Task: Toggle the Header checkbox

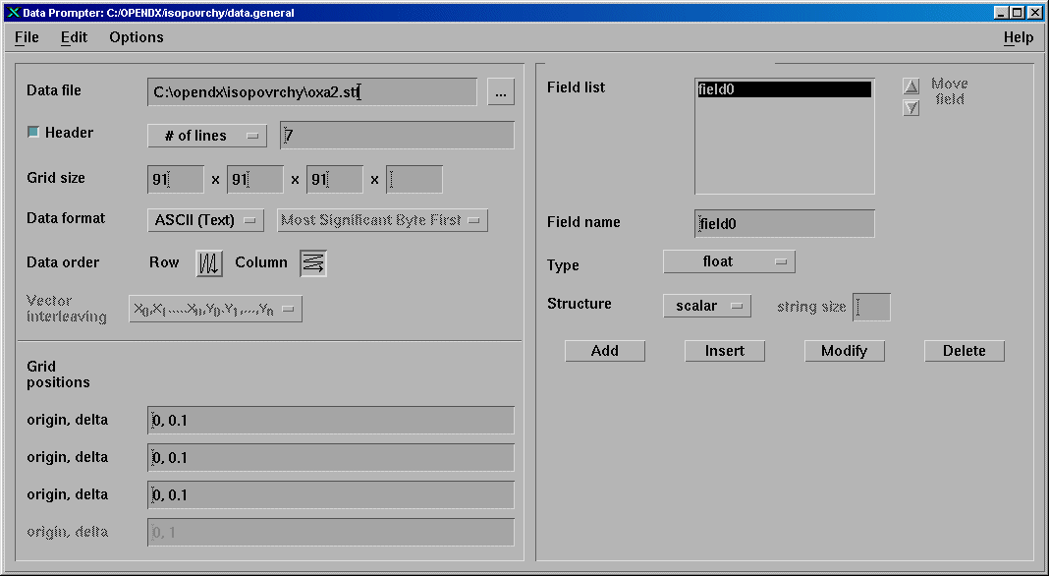Action: tap(33, 133)
